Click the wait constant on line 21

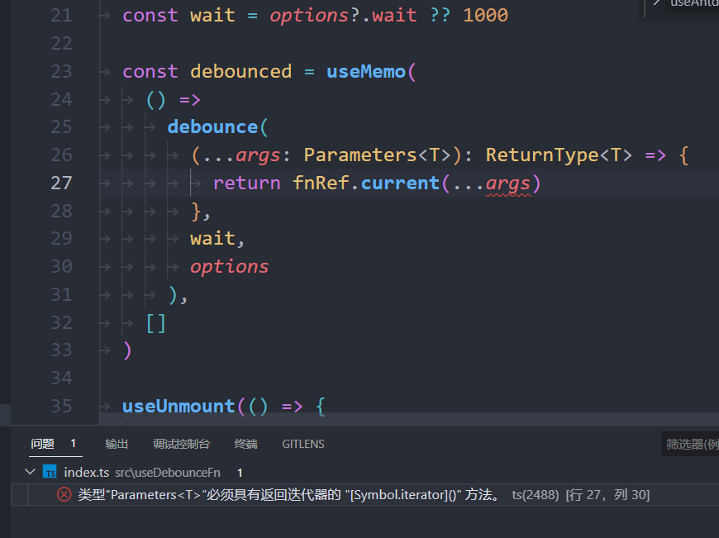(x=212, y=15)
